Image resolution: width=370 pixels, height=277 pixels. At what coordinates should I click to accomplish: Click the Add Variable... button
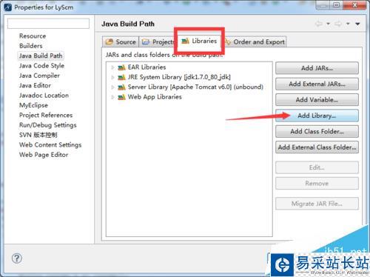point(317,100)
